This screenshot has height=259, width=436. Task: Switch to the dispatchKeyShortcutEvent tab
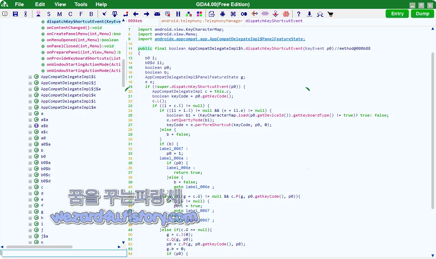tap(274, 21)
